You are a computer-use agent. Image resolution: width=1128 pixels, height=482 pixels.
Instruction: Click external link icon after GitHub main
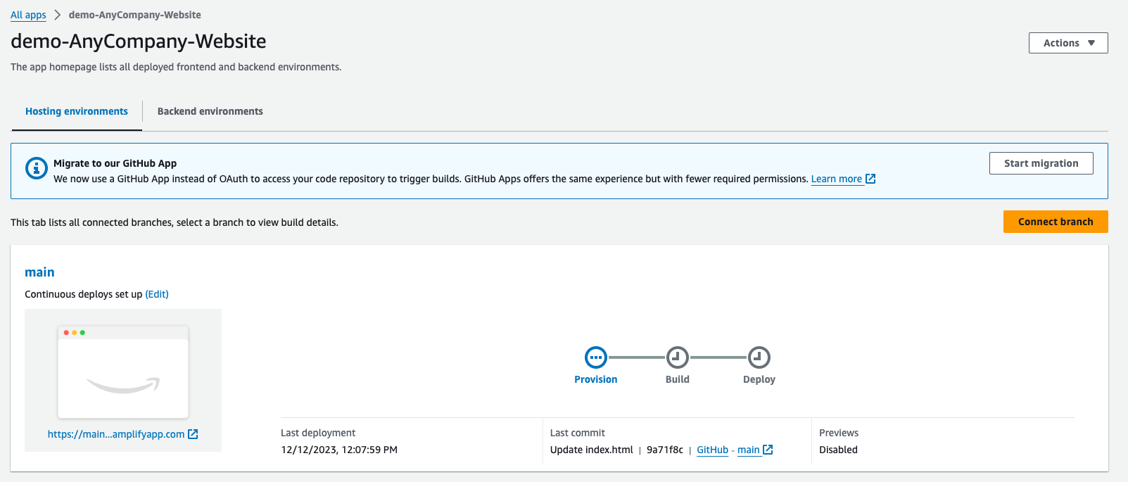pos(768,450)
